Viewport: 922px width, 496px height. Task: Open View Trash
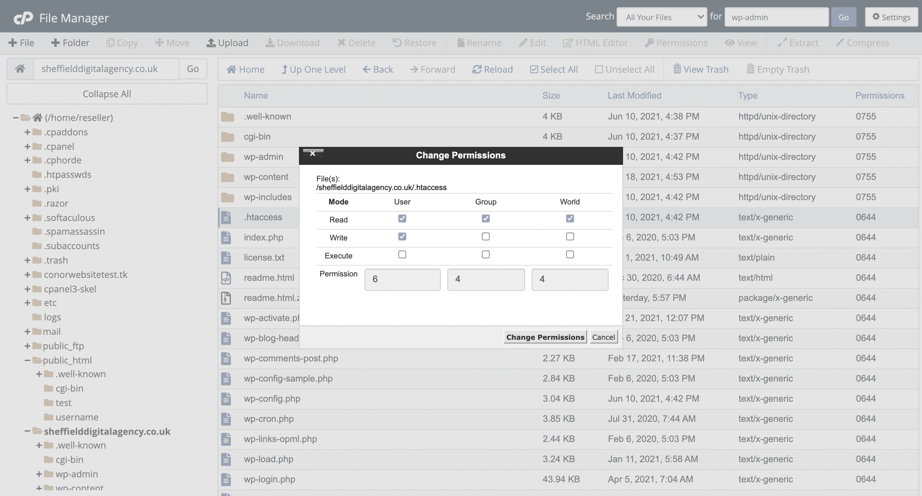point(701,69)
